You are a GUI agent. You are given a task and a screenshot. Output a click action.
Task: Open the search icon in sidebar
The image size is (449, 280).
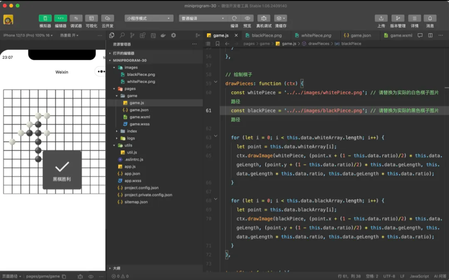(x=122, y=35)
